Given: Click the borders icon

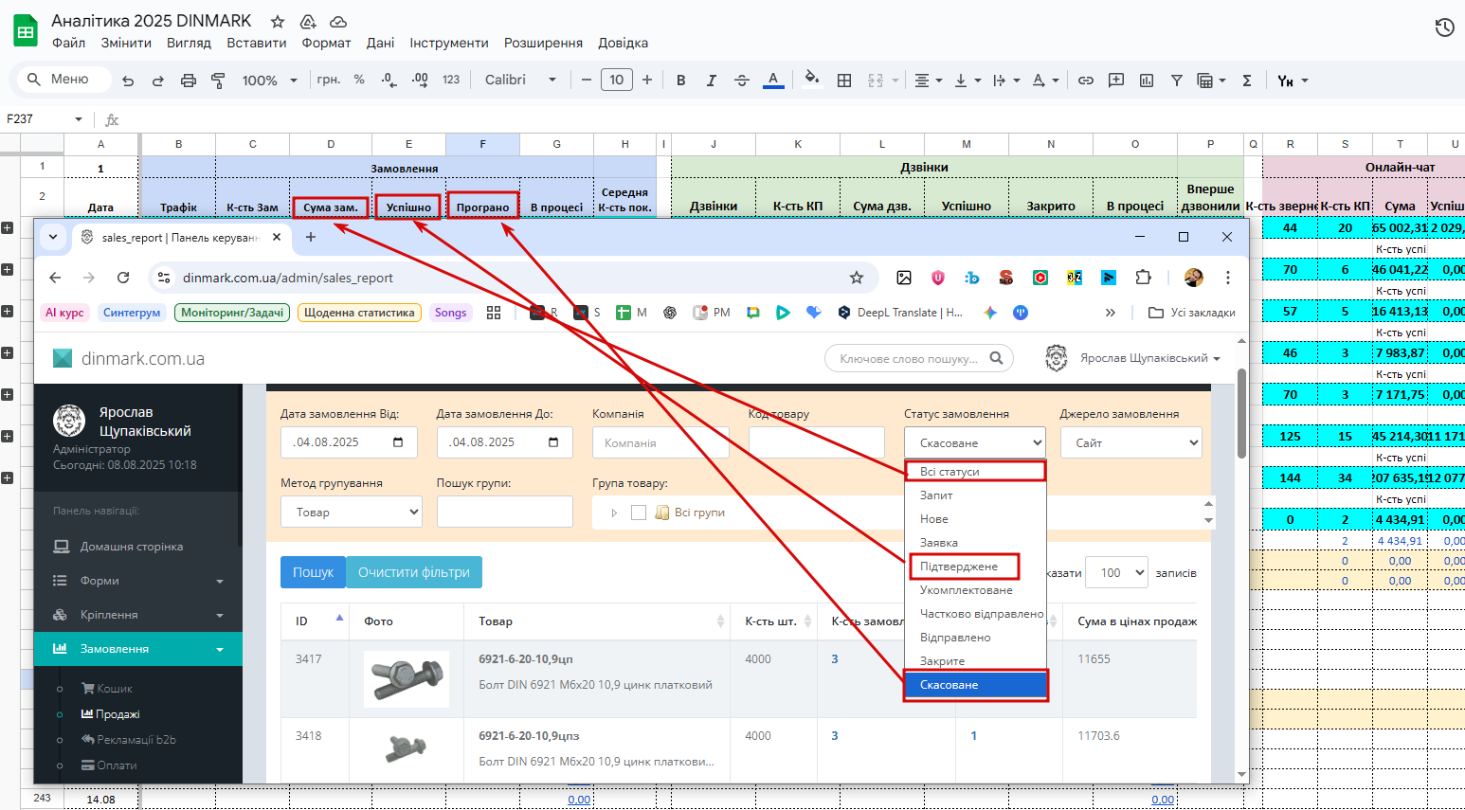Looking at the screenshot, I should click(x=844, y=81).
